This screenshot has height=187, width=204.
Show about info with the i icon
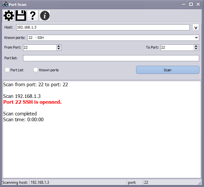(45, 16)
